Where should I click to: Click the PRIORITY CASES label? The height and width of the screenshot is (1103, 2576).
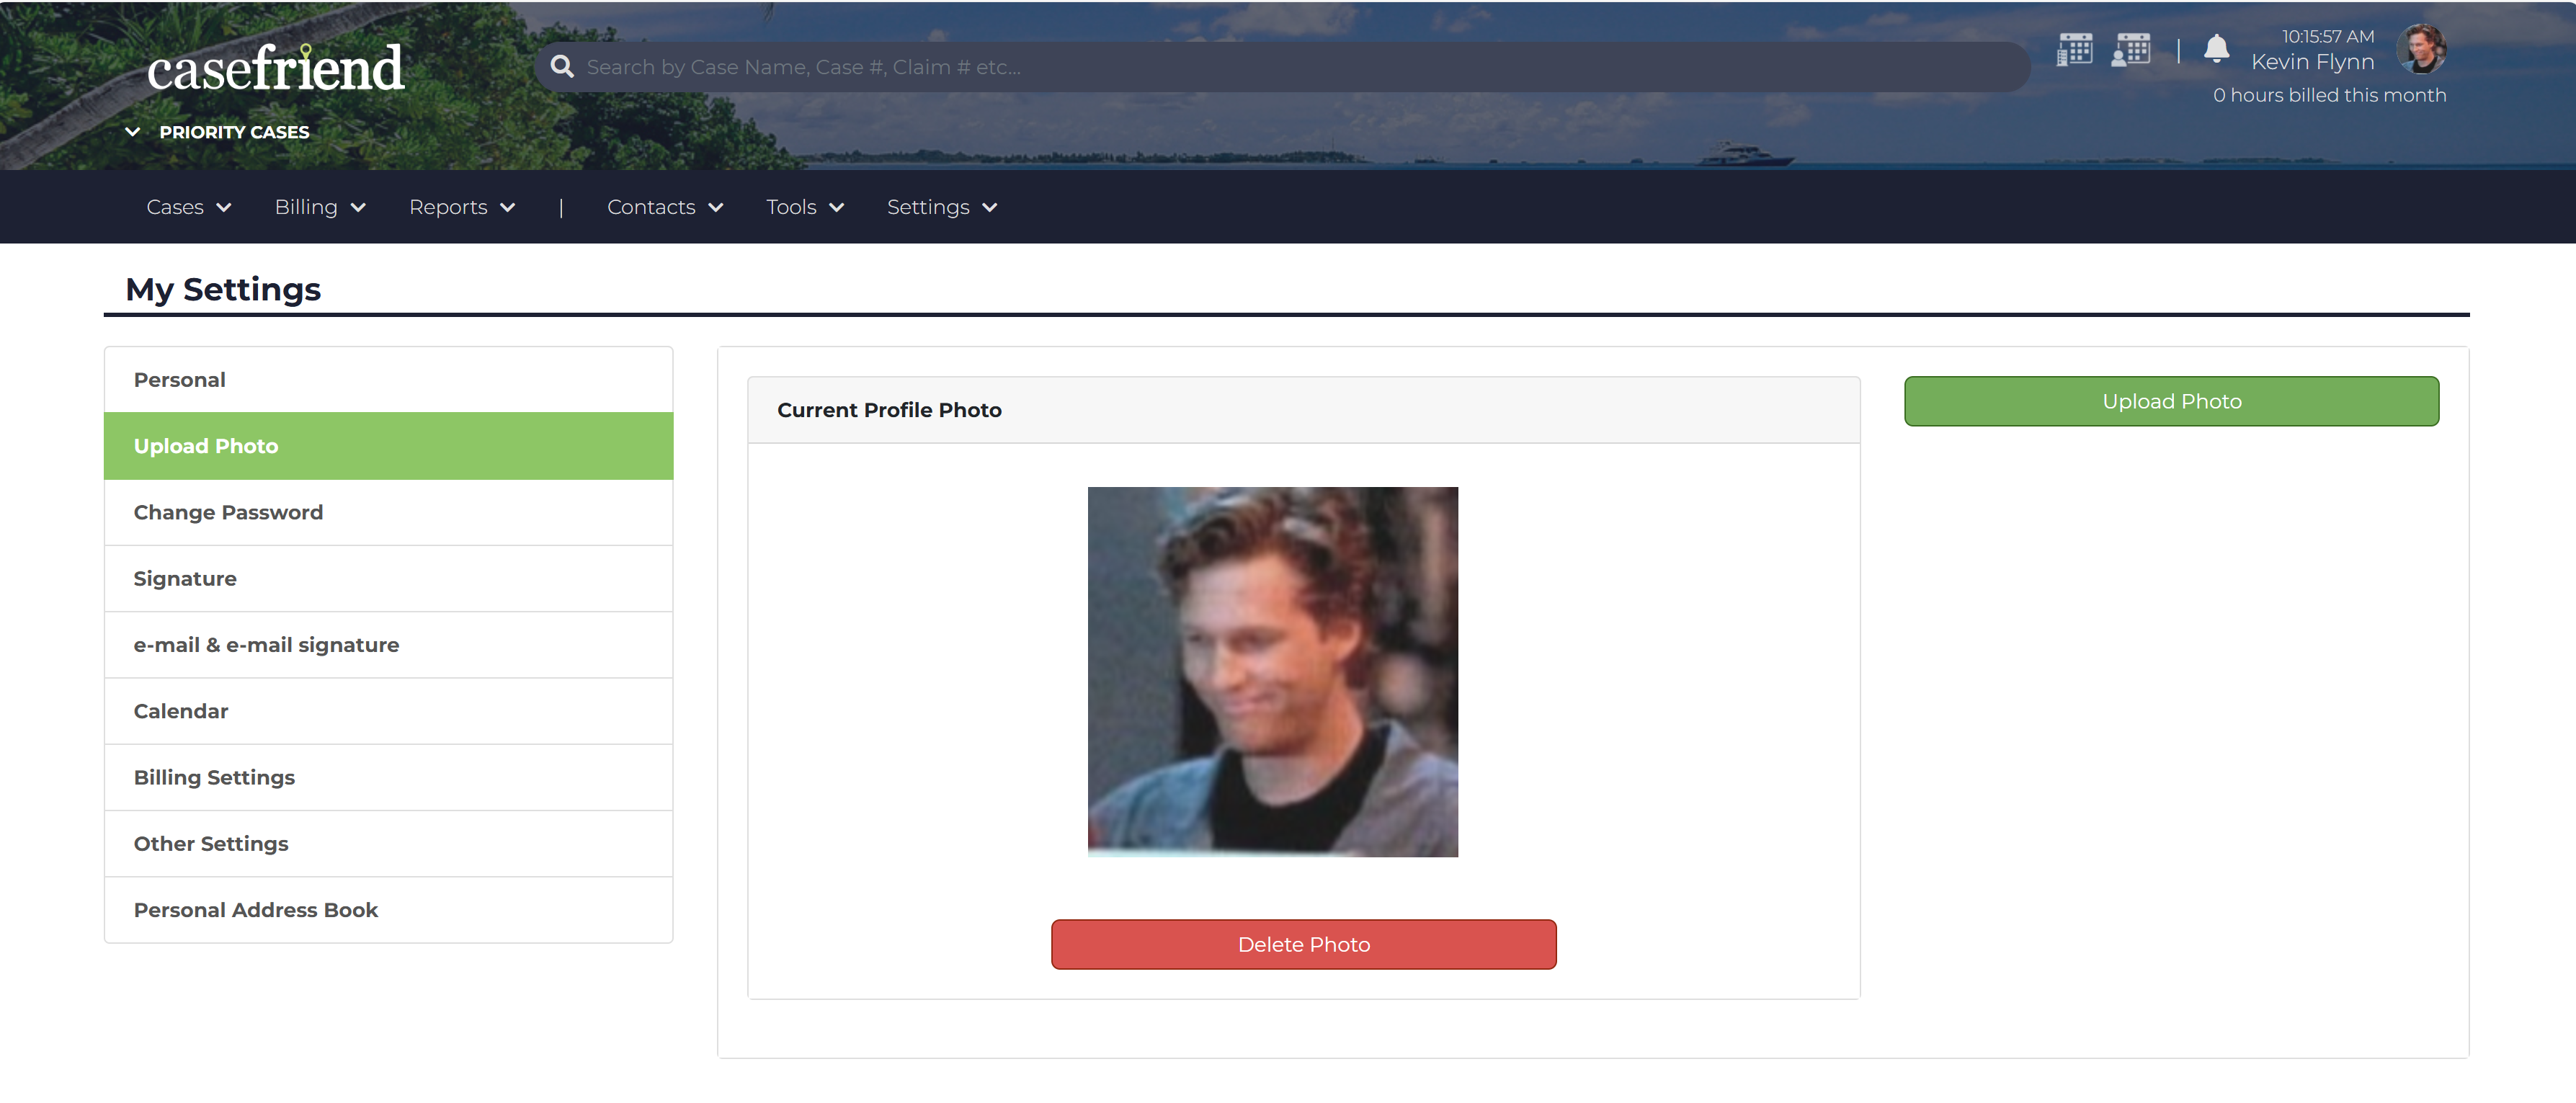click(x=234, y=132)
